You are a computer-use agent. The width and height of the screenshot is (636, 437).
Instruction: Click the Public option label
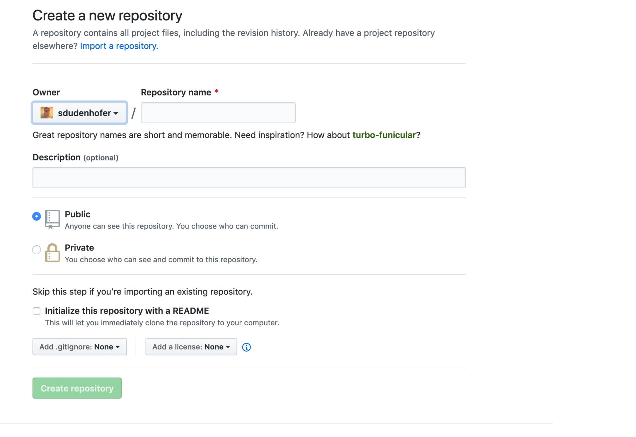coord(77,214)
